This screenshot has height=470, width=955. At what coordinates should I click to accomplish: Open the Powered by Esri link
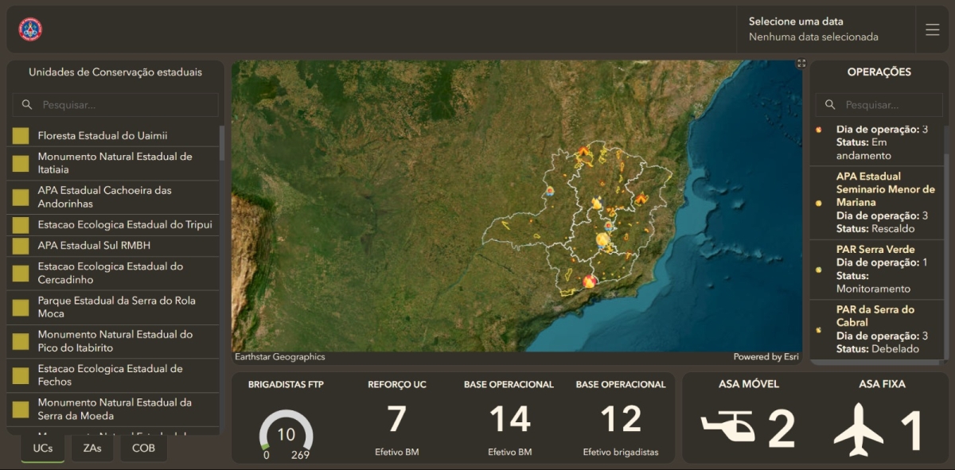766,357
